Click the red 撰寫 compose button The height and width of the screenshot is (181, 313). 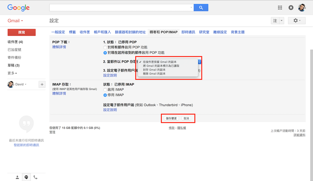tap(22, 32)
